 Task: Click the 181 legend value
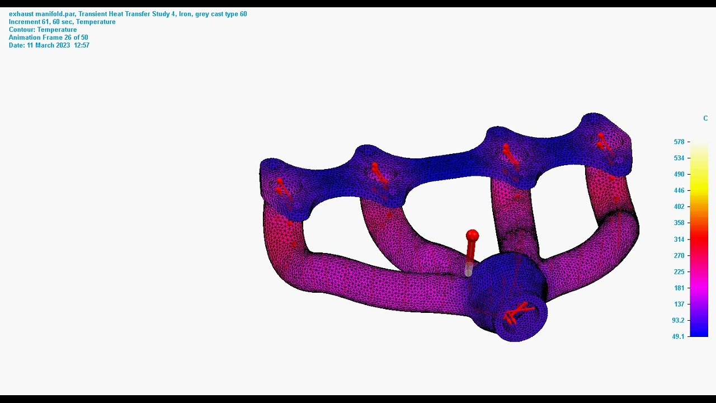[679, 288]
